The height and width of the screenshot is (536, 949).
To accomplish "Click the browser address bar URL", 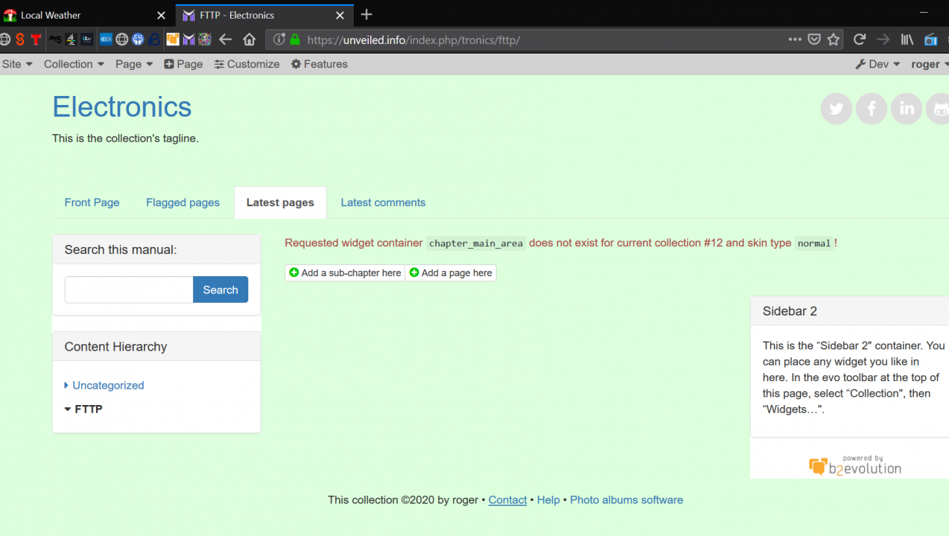I will tap(413, 39).
